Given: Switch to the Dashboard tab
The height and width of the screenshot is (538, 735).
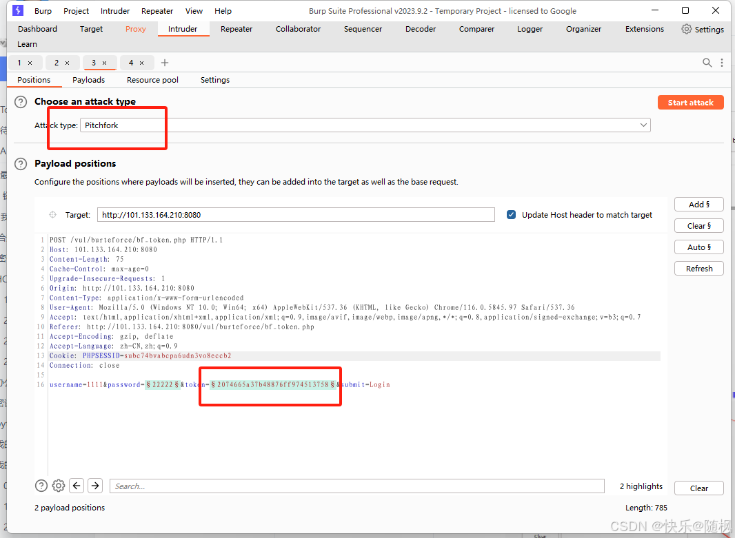Looking at the screenshot, I should (37, 29).
